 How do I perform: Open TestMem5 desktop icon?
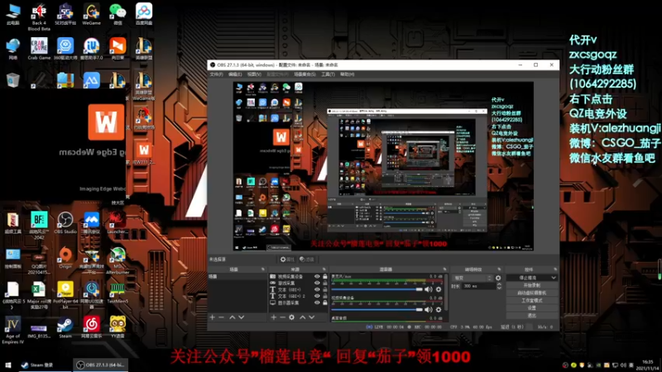(118, 293)
